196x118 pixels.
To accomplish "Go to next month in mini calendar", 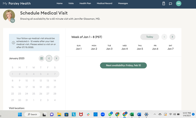I will [57, 58].
